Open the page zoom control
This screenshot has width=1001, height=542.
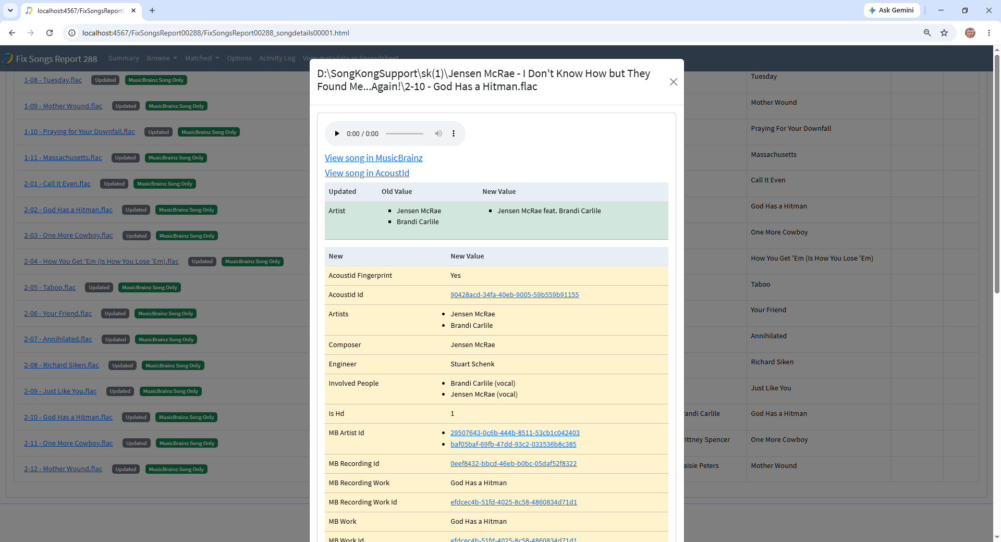[927, 33]
